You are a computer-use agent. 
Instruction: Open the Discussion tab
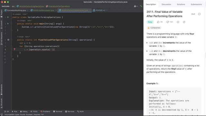pyautogui.click(x=166, y=4)
